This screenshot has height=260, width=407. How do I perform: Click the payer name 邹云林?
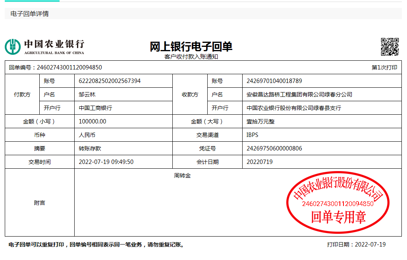[x=87, y=94]
